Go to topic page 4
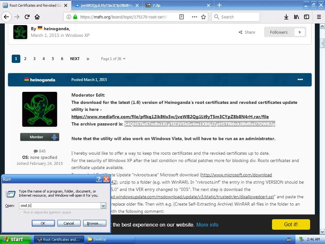The image size is (325, 244). [x=43, y=59]
